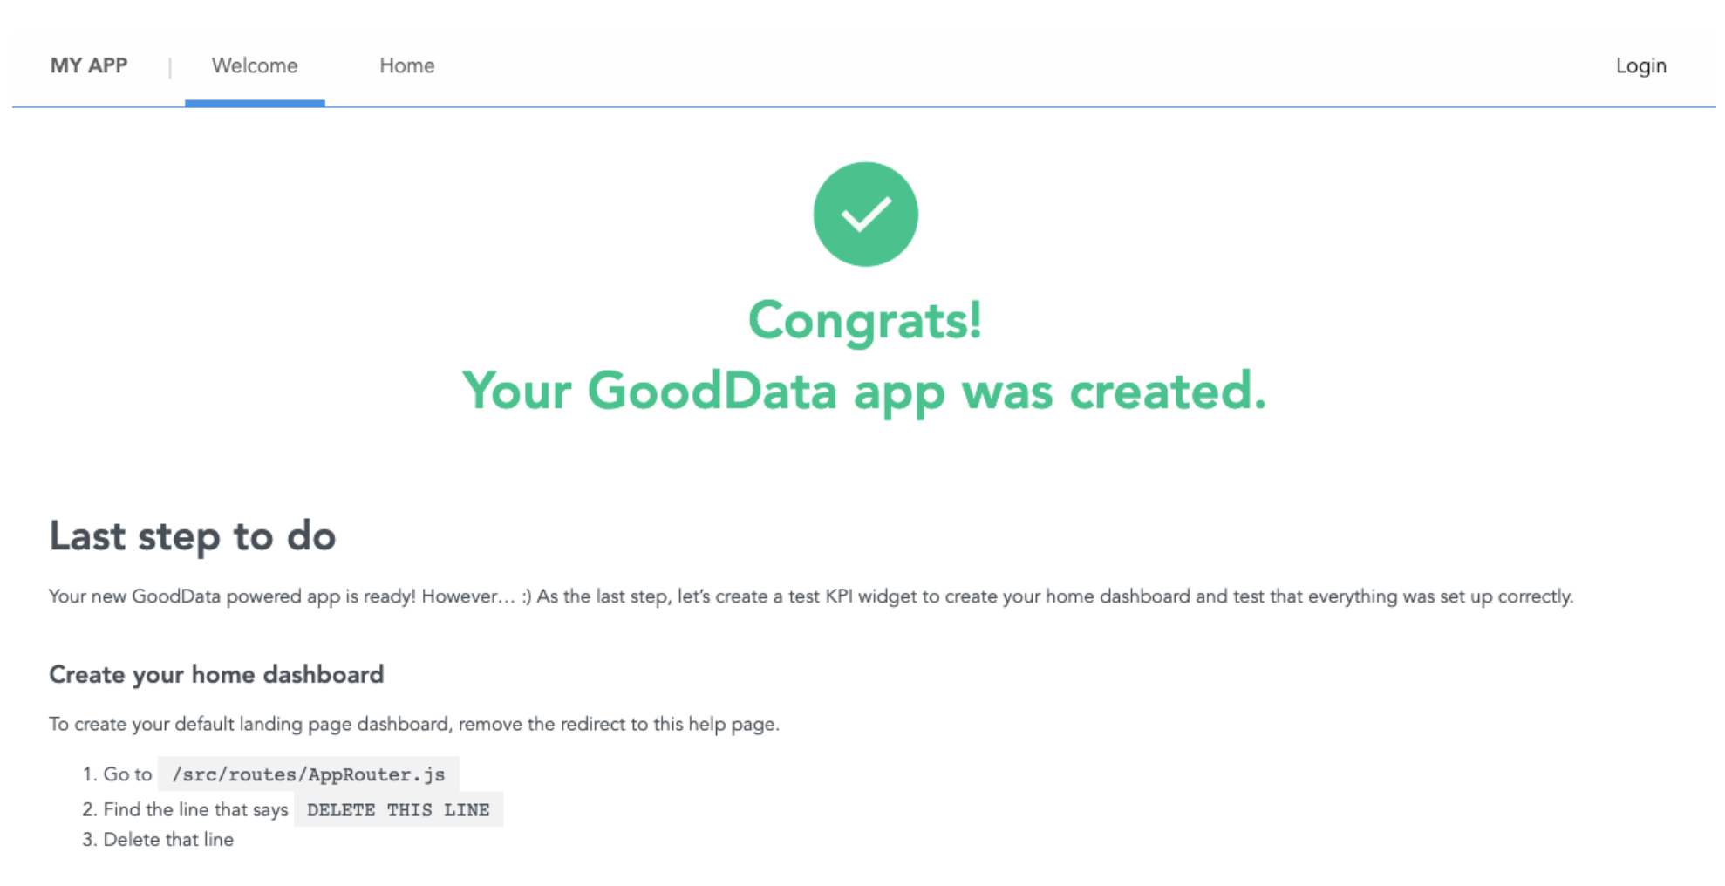1725x886 pixels.
Task: Switch to the Home tab
Action: tap(406, 65)
